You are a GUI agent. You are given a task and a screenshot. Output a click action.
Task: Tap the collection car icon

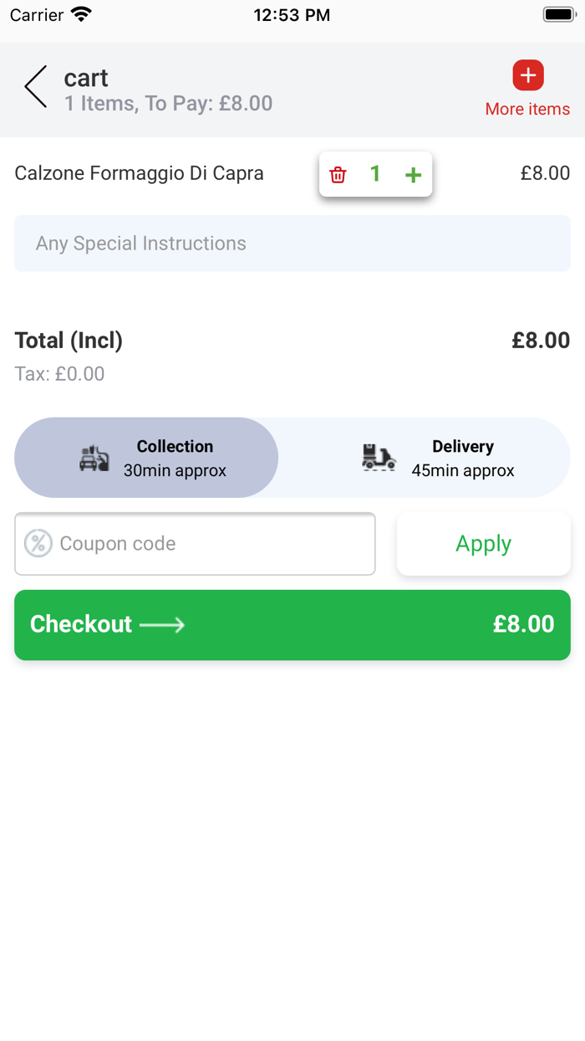(94, 459)
